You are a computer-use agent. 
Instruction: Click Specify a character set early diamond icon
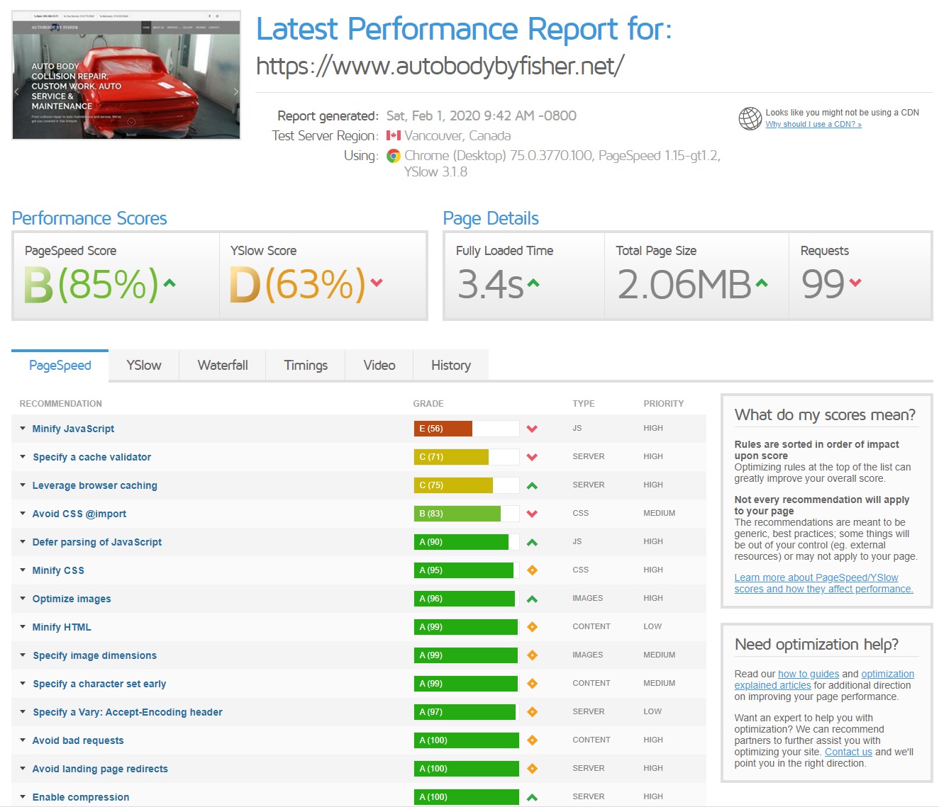point(532,684)
